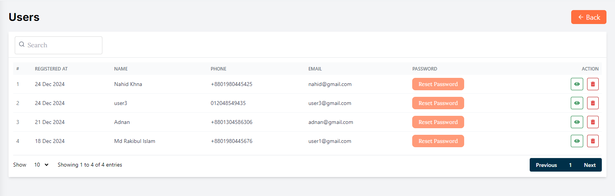The width and height of the screenshot is (615, 196).
Task: Go to Previous page
Action: [546, 165]
